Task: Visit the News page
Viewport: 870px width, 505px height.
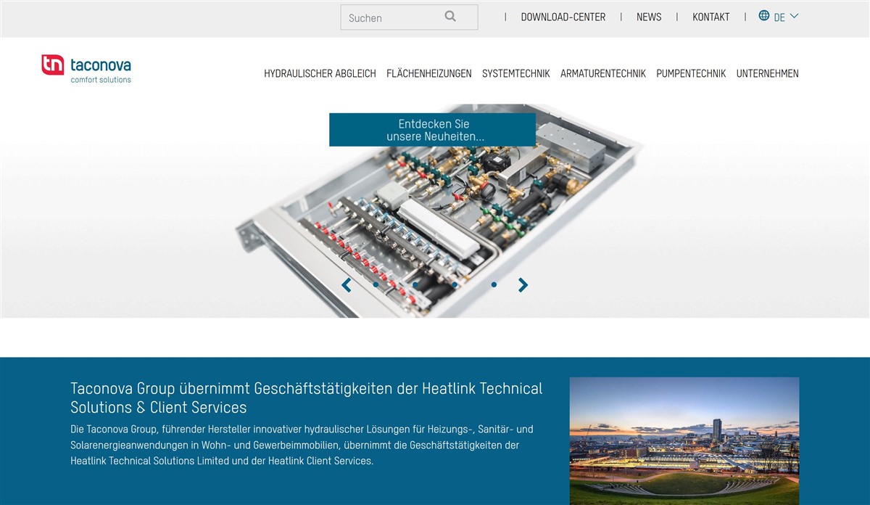Action: 649,17
